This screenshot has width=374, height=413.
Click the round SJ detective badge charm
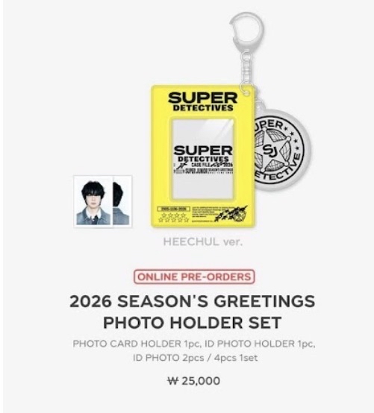click(x=280, y=149)
